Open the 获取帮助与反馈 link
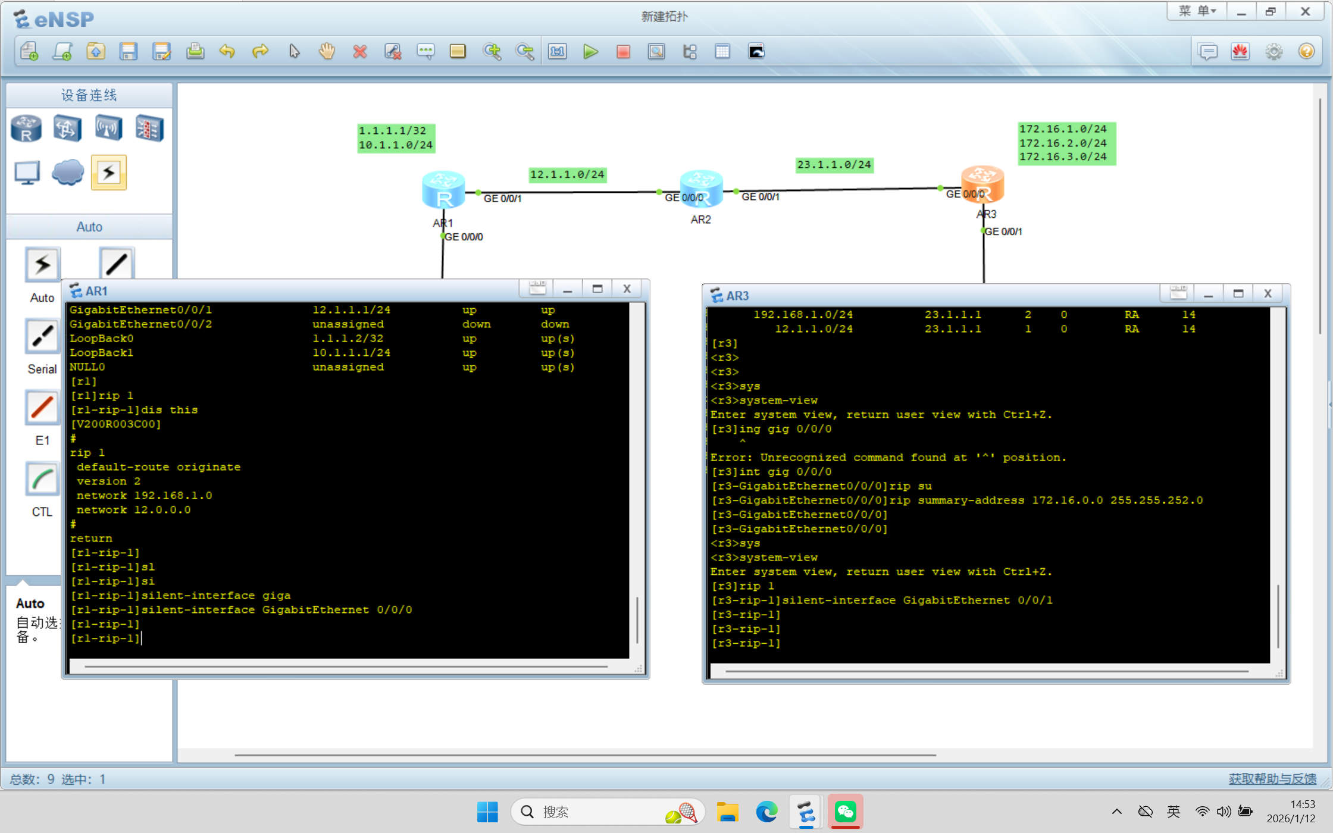Image resolution: width=1333 pixels, height=833 pixels. point(1272,779)
